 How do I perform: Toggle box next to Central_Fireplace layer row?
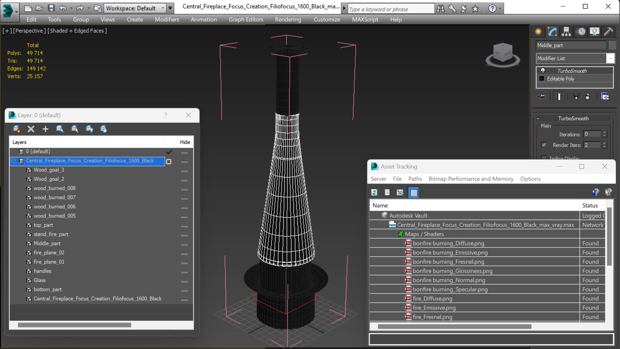pos(169,161)
